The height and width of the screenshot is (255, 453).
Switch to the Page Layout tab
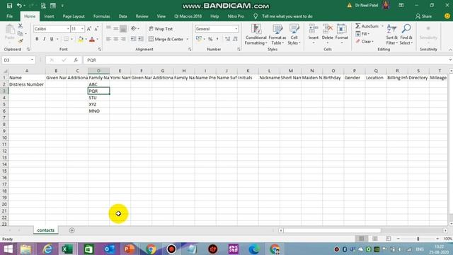[74, 16]
